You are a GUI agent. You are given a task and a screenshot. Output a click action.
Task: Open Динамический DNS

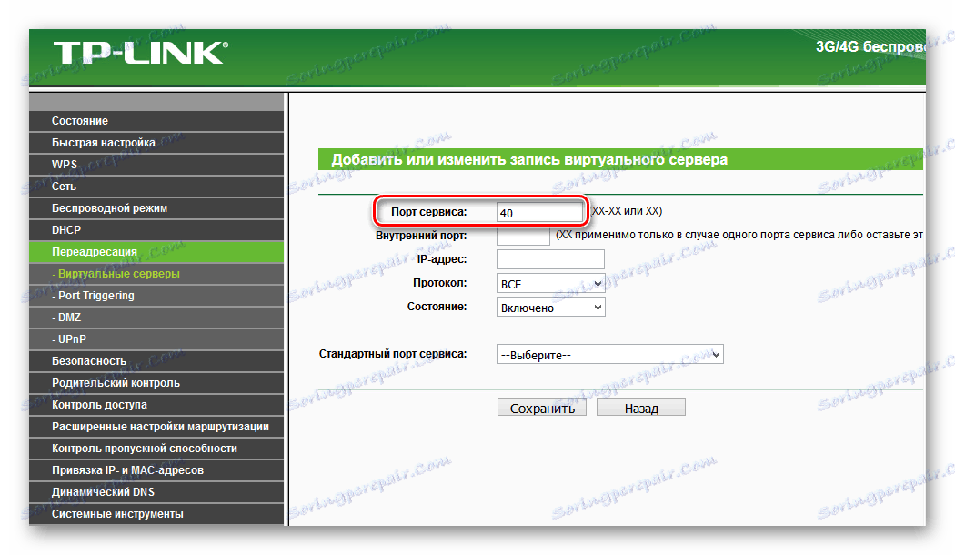pos(156,492)
